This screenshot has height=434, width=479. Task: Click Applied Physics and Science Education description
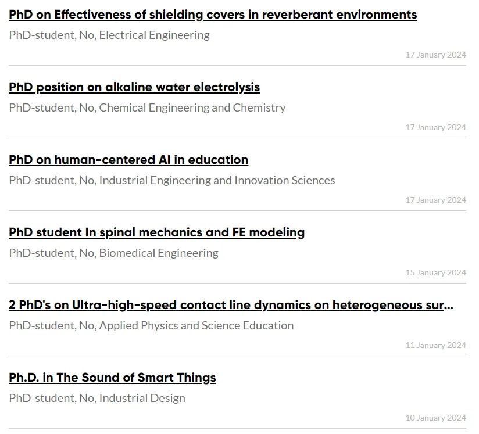pyautogui.click(x=151, y=326)
